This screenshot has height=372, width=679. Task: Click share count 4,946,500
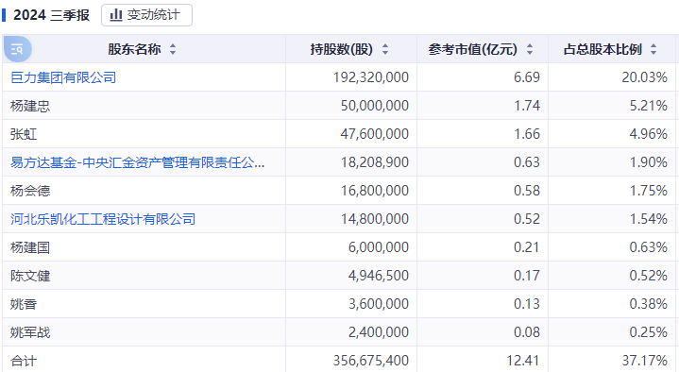[379, 276]
